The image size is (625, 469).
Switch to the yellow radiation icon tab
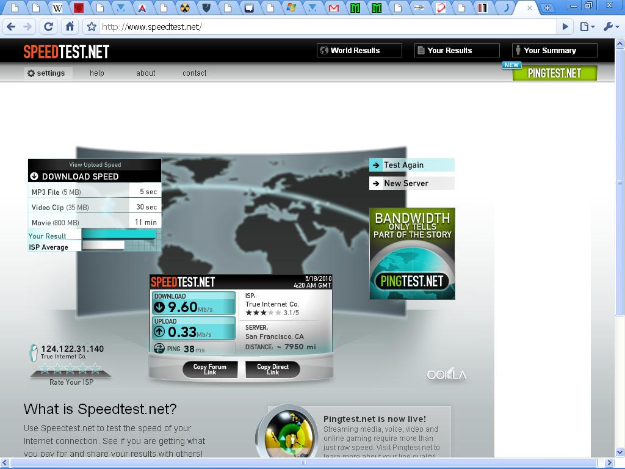[x=185, y=8]
